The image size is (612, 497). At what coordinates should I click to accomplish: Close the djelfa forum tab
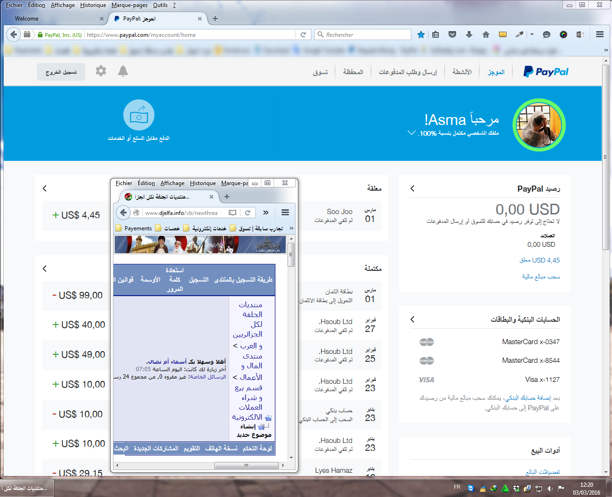click(x=211, y=197)
